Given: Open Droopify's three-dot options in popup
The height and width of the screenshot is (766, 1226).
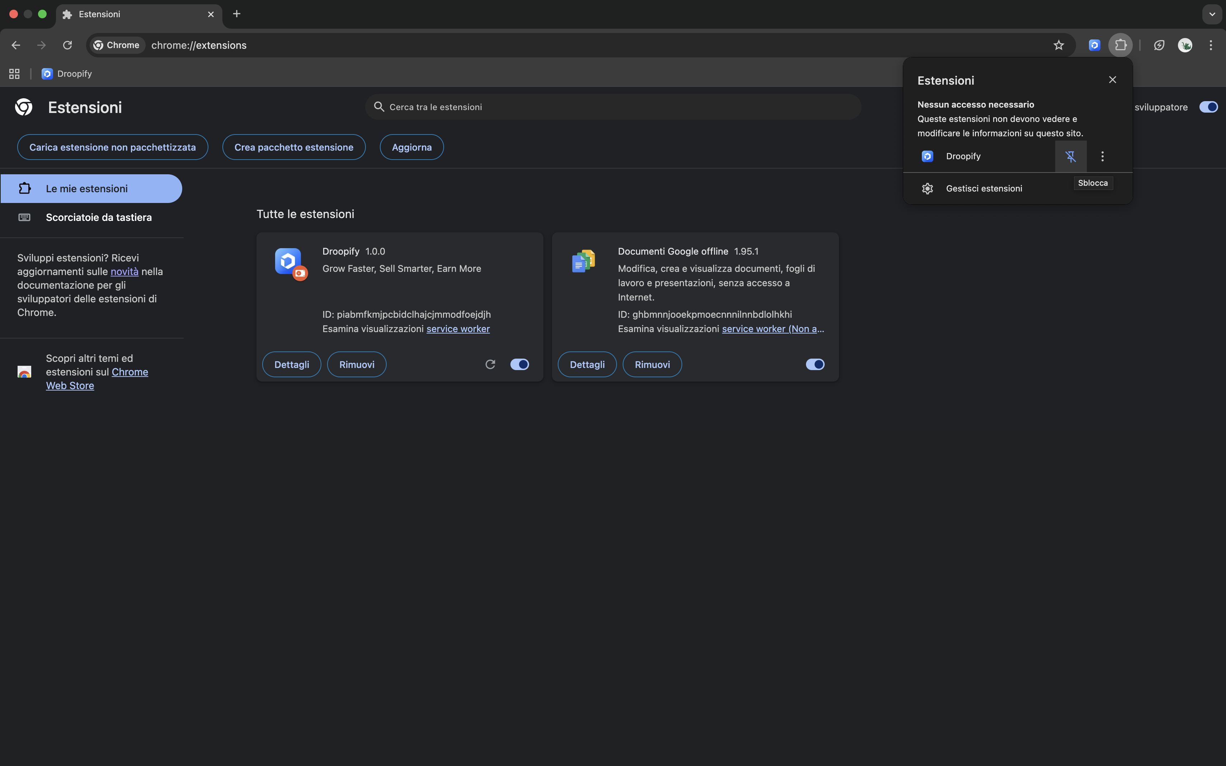Looking at the screenshot, I should point(1102,157).
